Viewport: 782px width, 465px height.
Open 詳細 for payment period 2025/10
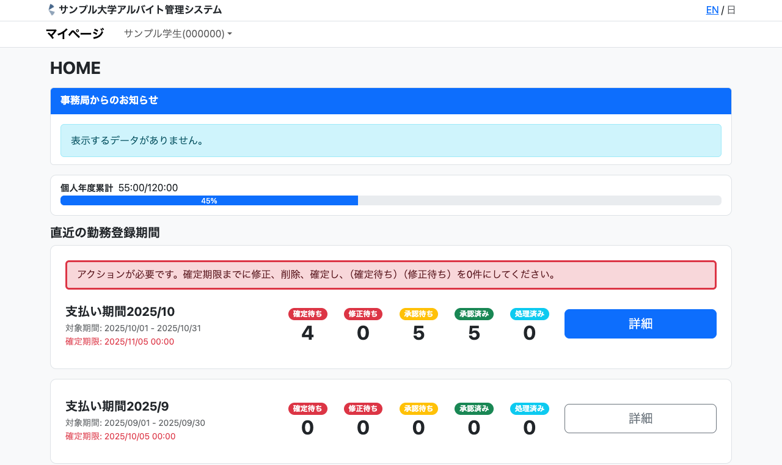(640, 324)
